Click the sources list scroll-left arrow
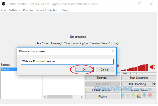The height and width of the screenshot is (106, 158). 45,96
